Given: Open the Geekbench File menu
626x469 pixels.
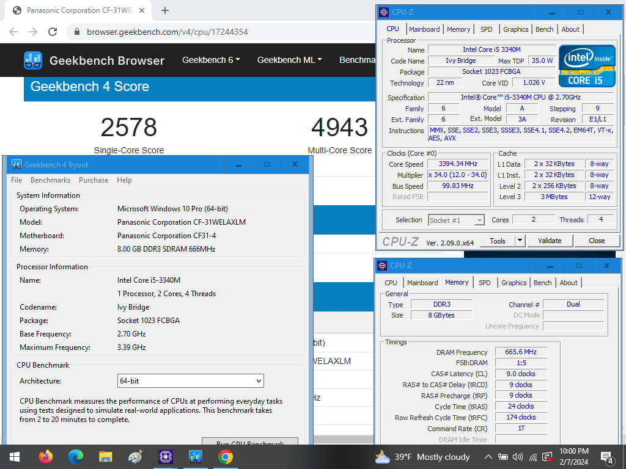Looking at the screenshot, I should coord(17,180).
